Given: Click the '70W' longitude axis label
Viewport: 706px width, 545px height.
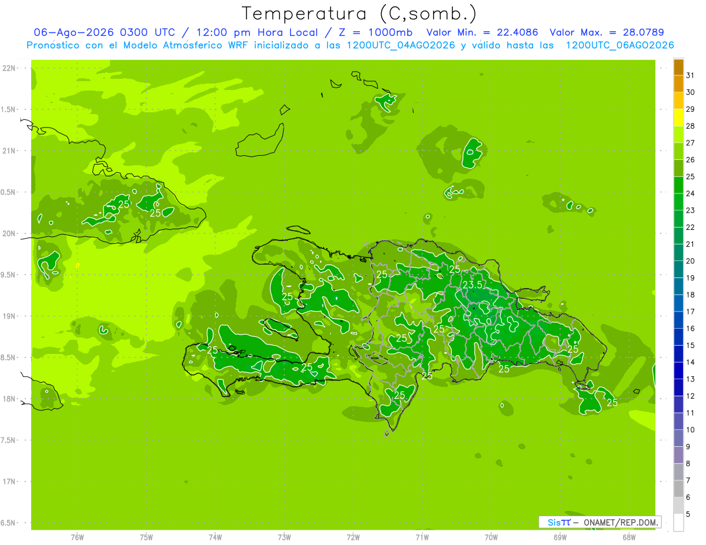Looking at the screenshot, I should click(491, 537).
